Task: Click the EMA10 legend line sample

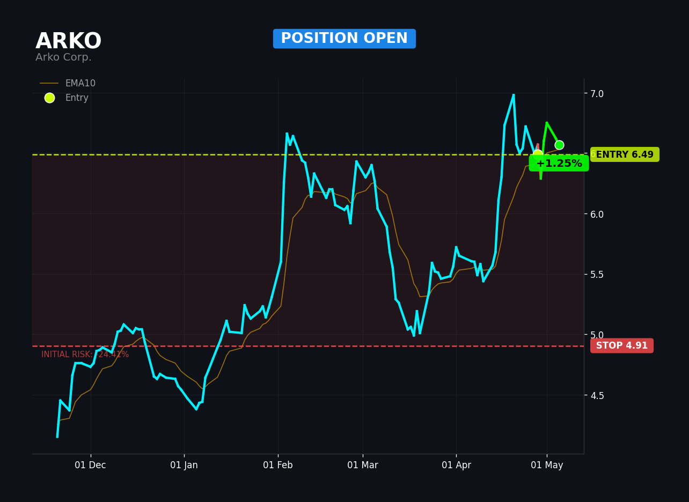Action: tap(49, 84)
